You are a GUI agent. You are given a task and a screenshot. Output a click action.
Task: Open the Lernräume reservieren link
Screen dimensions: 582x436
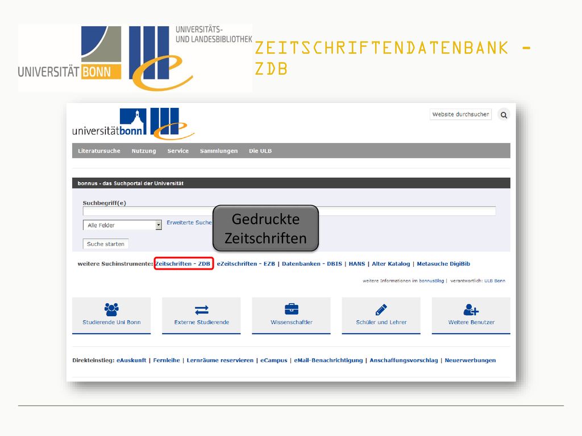click(x=220, y=360)
